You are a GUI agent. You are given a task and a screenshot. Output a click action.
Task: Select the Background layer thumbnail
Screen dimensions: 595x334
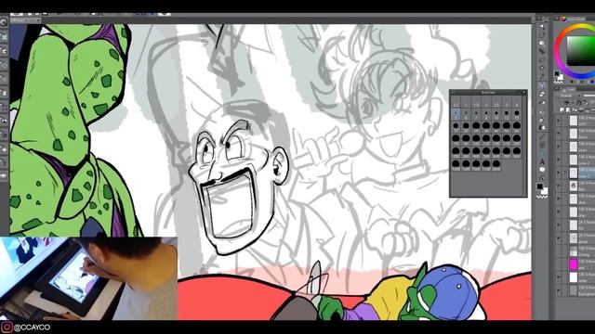[574, 290]
